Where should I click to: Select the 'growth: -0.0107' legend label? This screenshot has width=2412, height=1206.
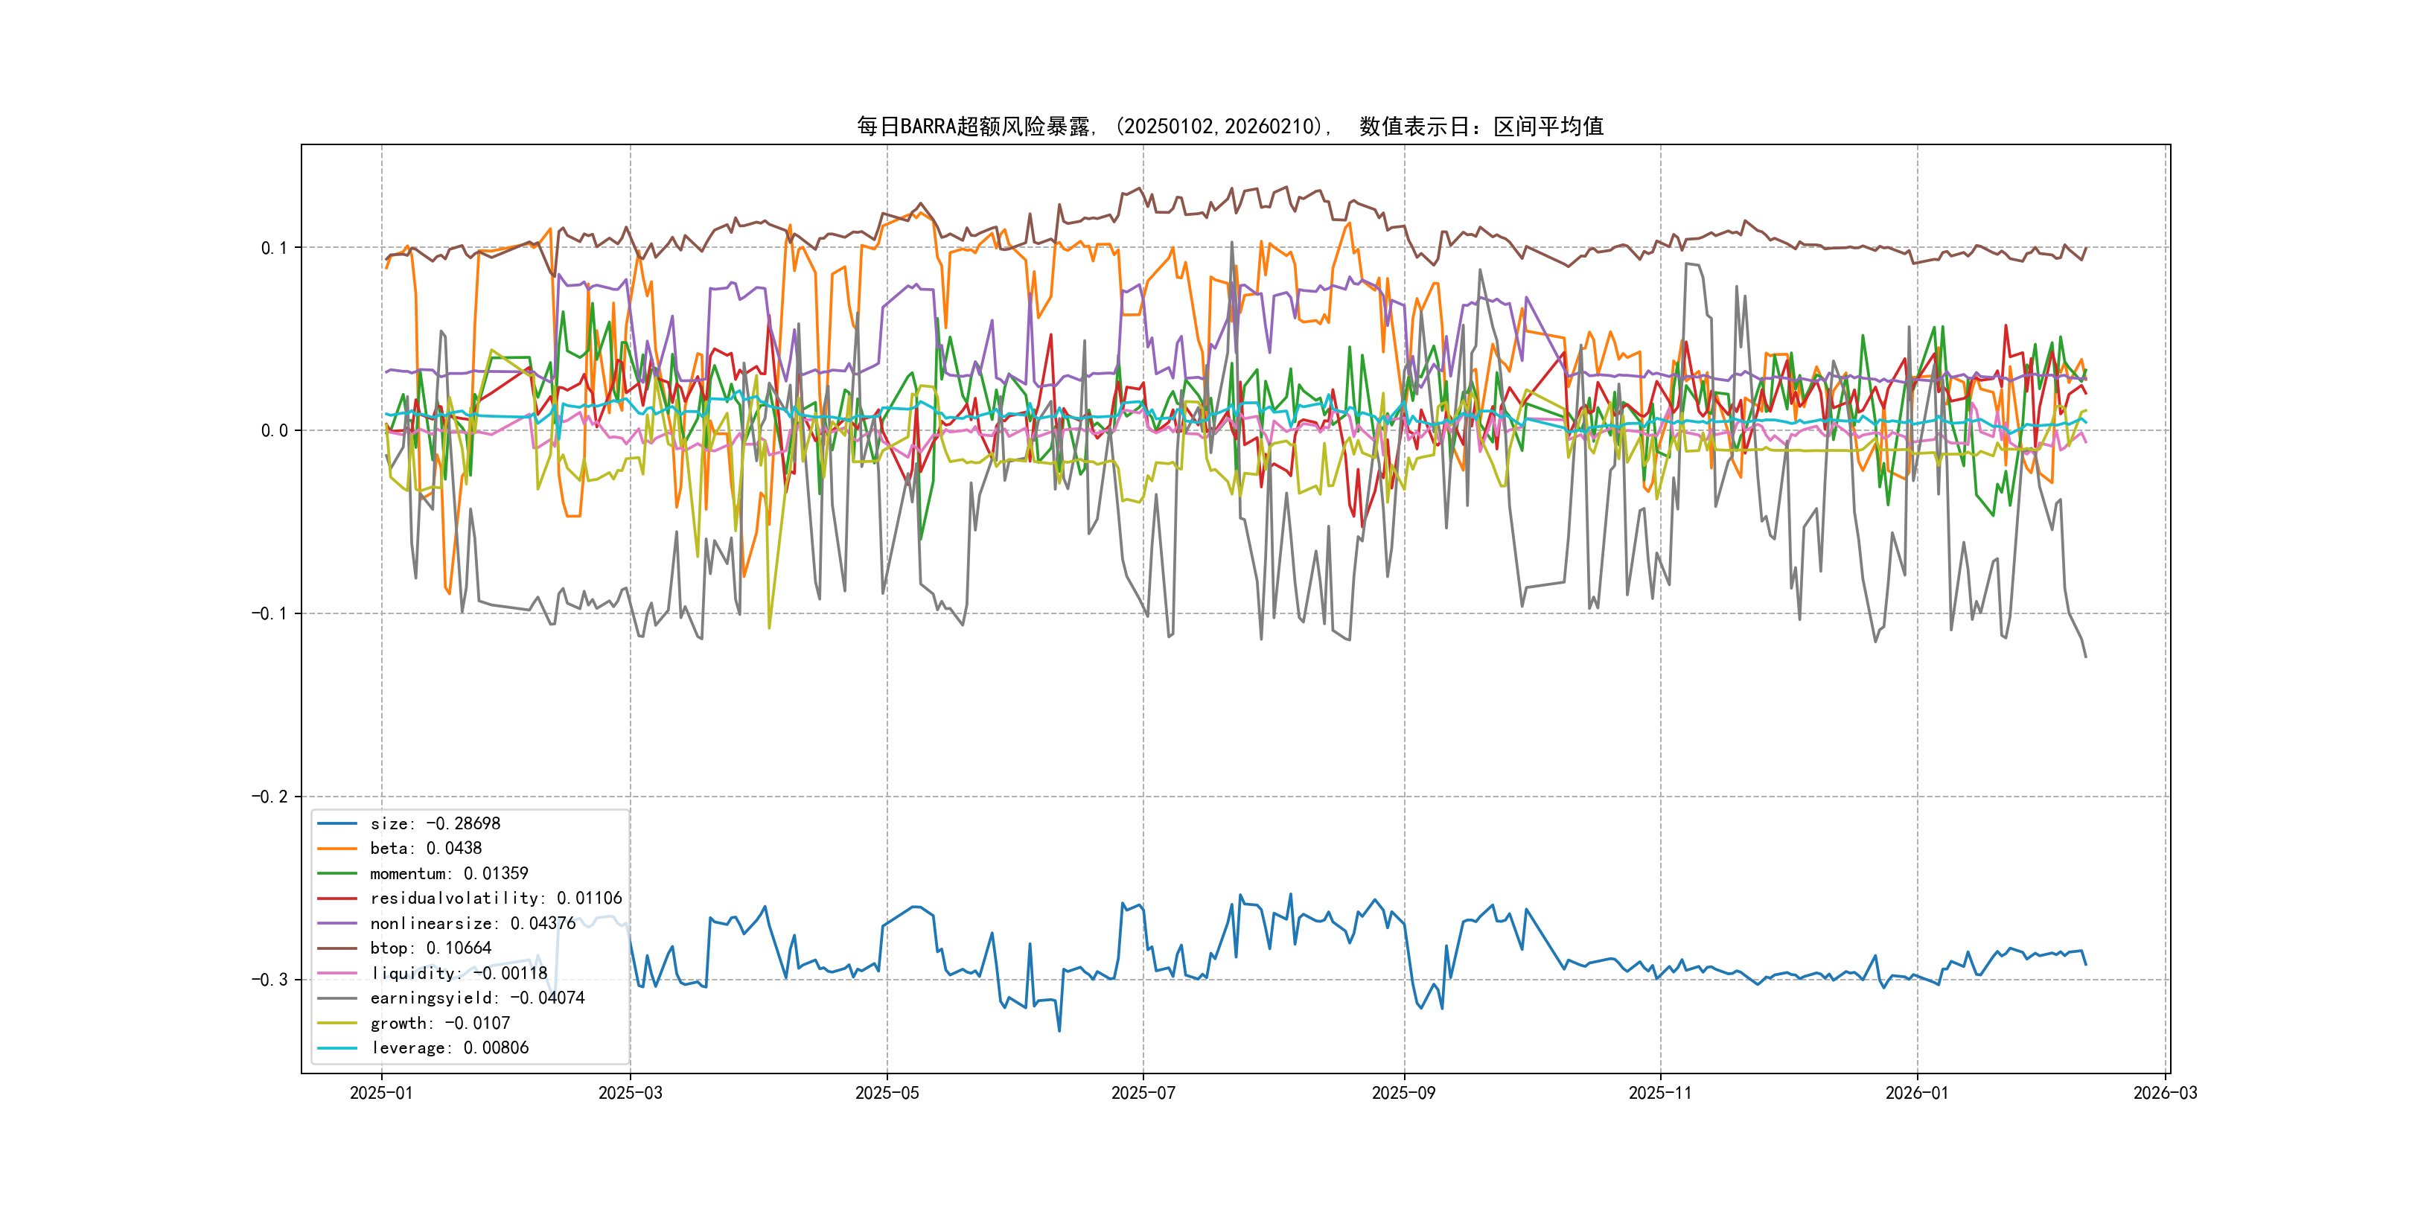pos(440,1024)
